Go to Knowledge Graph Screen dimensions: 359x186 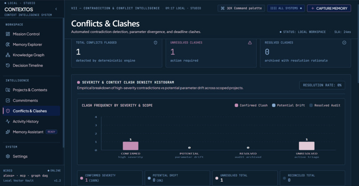[31, 55]
